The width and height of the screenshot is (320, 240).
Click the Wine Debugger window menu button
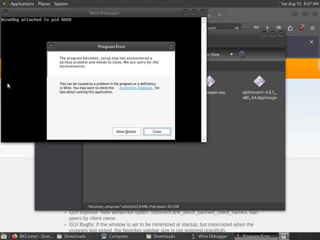pos(5,12)
